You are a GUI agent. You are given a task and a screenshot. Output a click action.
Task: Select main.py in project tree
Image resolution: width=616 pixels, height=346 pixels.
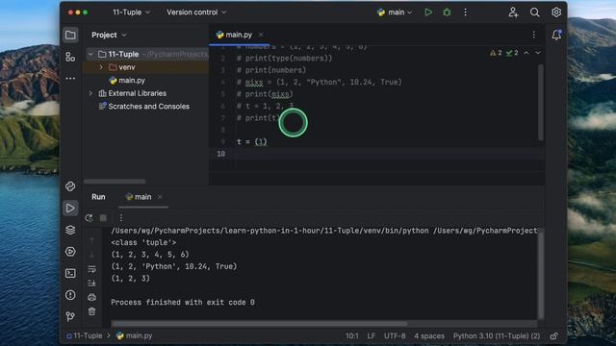132,81
